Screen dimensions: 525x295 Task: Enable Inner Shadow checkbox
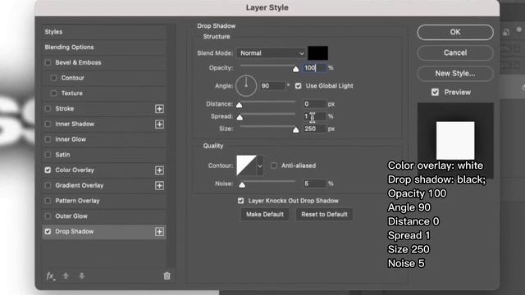pos(48,124)
